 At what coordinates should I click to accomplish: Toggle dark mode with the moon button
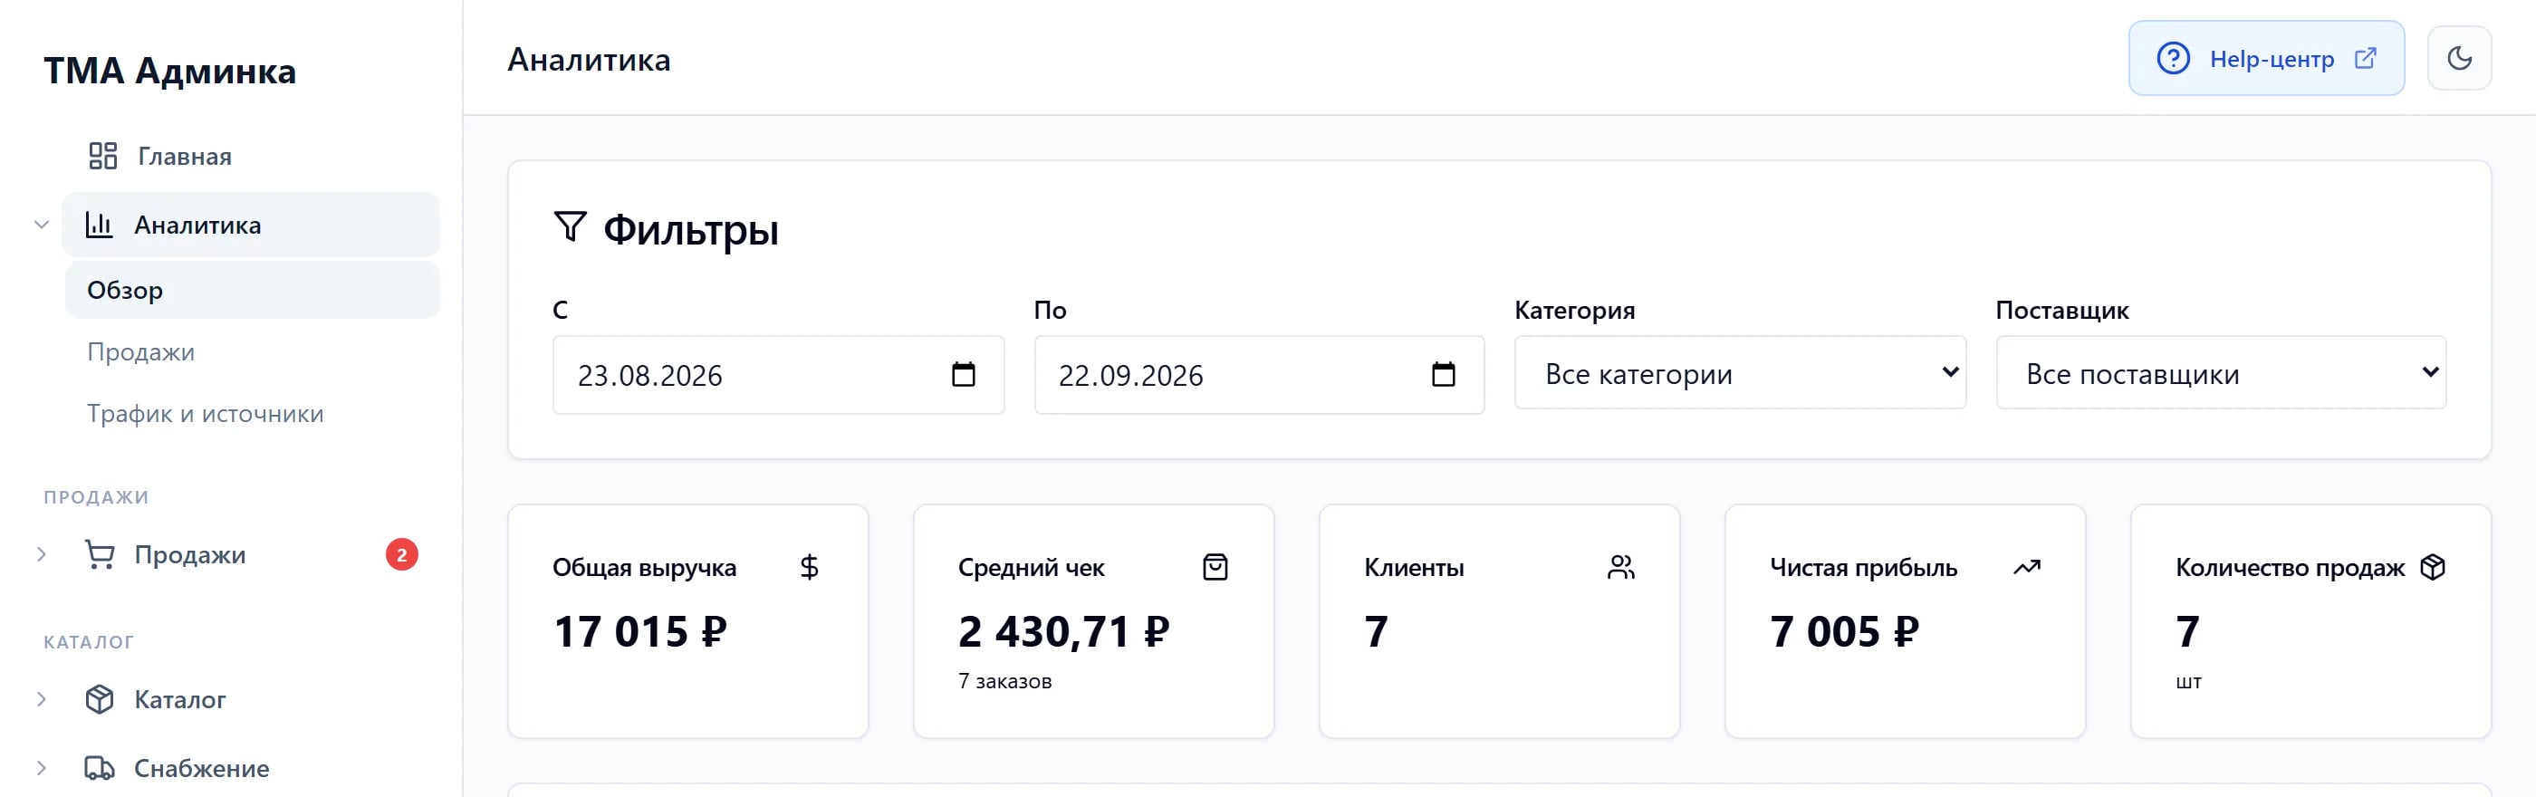[2459, 58]
